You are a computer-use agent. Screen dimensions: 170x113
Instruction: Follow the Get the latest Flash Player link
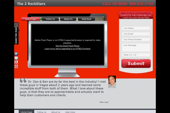[x=67, y=46]
